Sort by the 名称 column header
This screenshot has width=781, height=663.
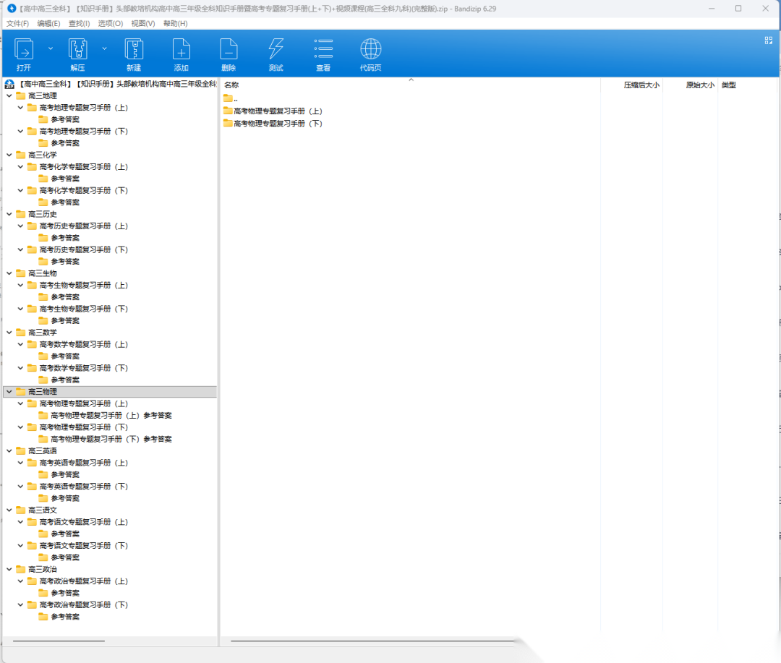click(x=231, y=85)
